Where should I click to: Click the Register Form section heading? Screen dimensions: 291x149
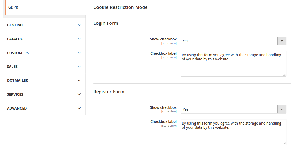[x=109, y=91]
